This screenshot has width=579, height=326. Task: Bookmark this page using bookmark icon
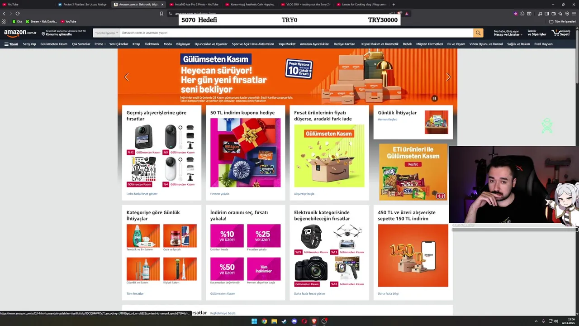[161, 14]
